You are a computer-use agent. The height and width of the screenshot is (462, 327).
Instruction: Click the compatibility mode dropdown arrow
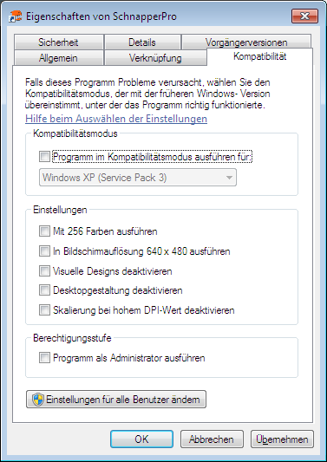[228, 178]
